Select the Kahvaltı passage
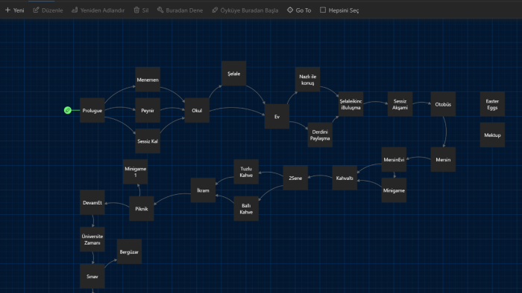This screenshot has height=293, width=522. (x=345, y=178)
